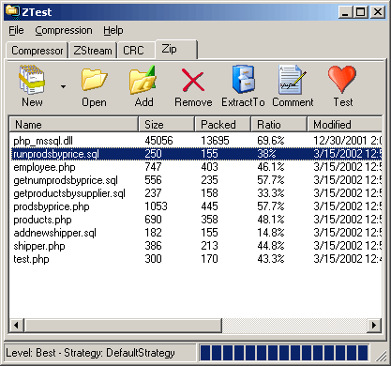Select shipper.php file
This screenshot has height=366, width=391.
tap(39, 246)
